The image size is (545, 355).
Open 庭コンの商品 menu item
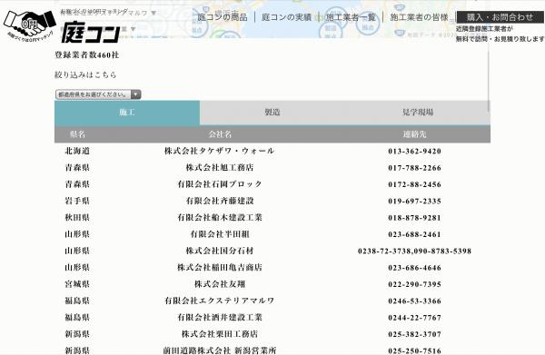tap(223, 17)
